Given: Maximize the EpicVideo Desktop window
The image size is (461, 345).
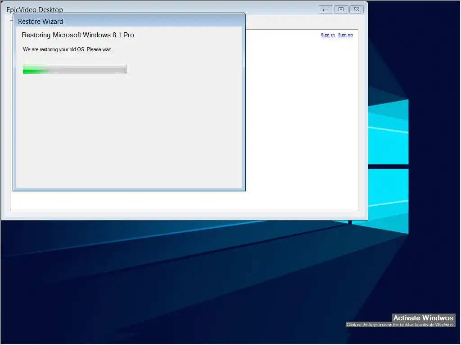Looking at the screenshot, I should (x=341, y=9).
